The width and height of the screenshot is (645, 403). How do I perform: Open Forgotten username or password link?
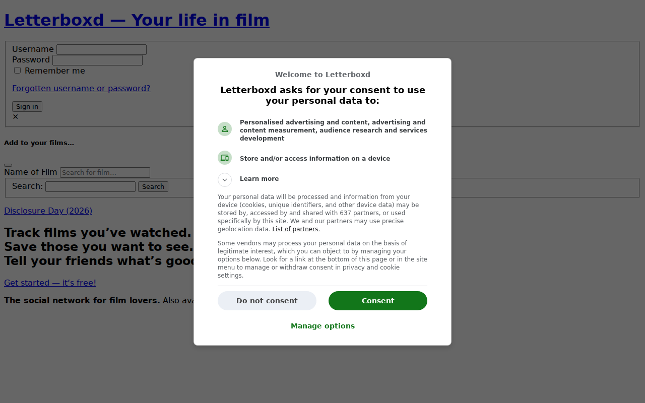[81, 88]
